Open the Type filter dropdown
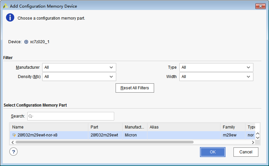The width and height of the screenshot is (269, 166). tap(216, 67)
